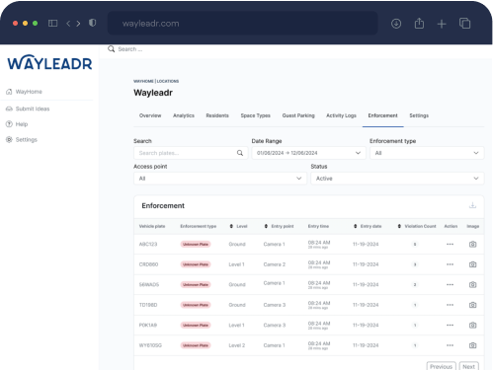Click the browser share icon

point(419,23)
